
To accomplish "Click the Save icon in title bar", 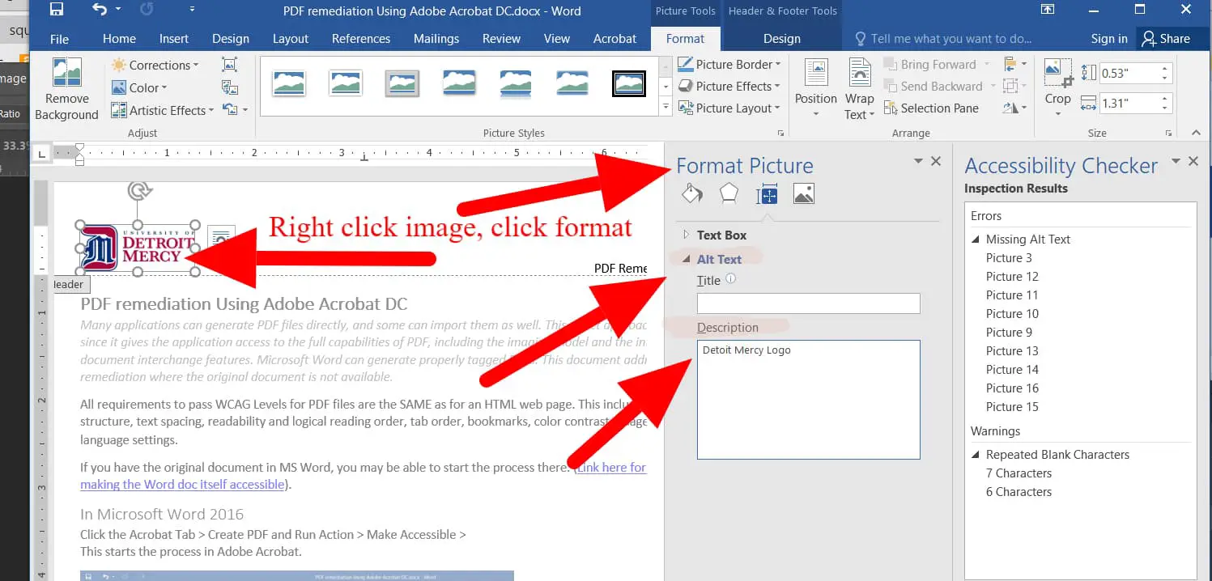I will pyautogui.click(x=57, y=11).
